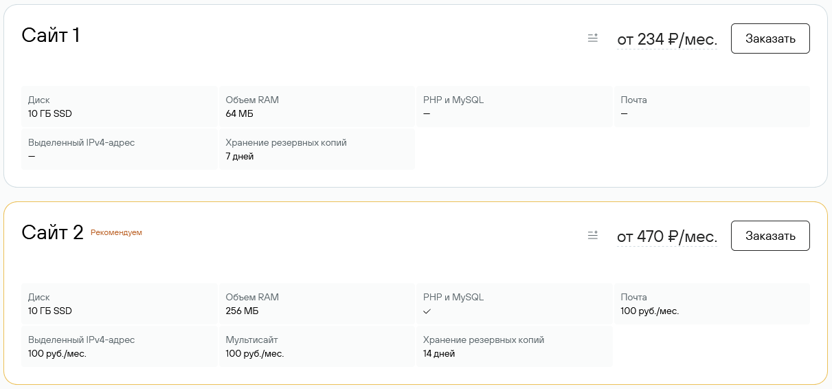Click the Диск 10 ГБ SSD cell in Сайт 1

coord(120,107)
